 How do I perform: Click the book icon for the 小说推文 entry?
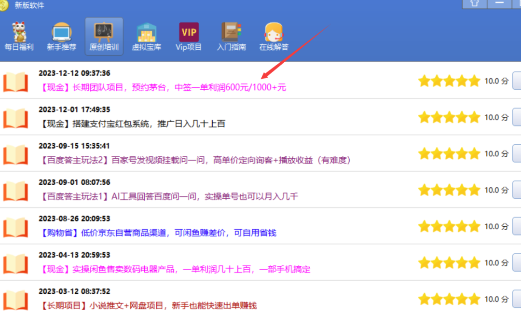point(15,300)
